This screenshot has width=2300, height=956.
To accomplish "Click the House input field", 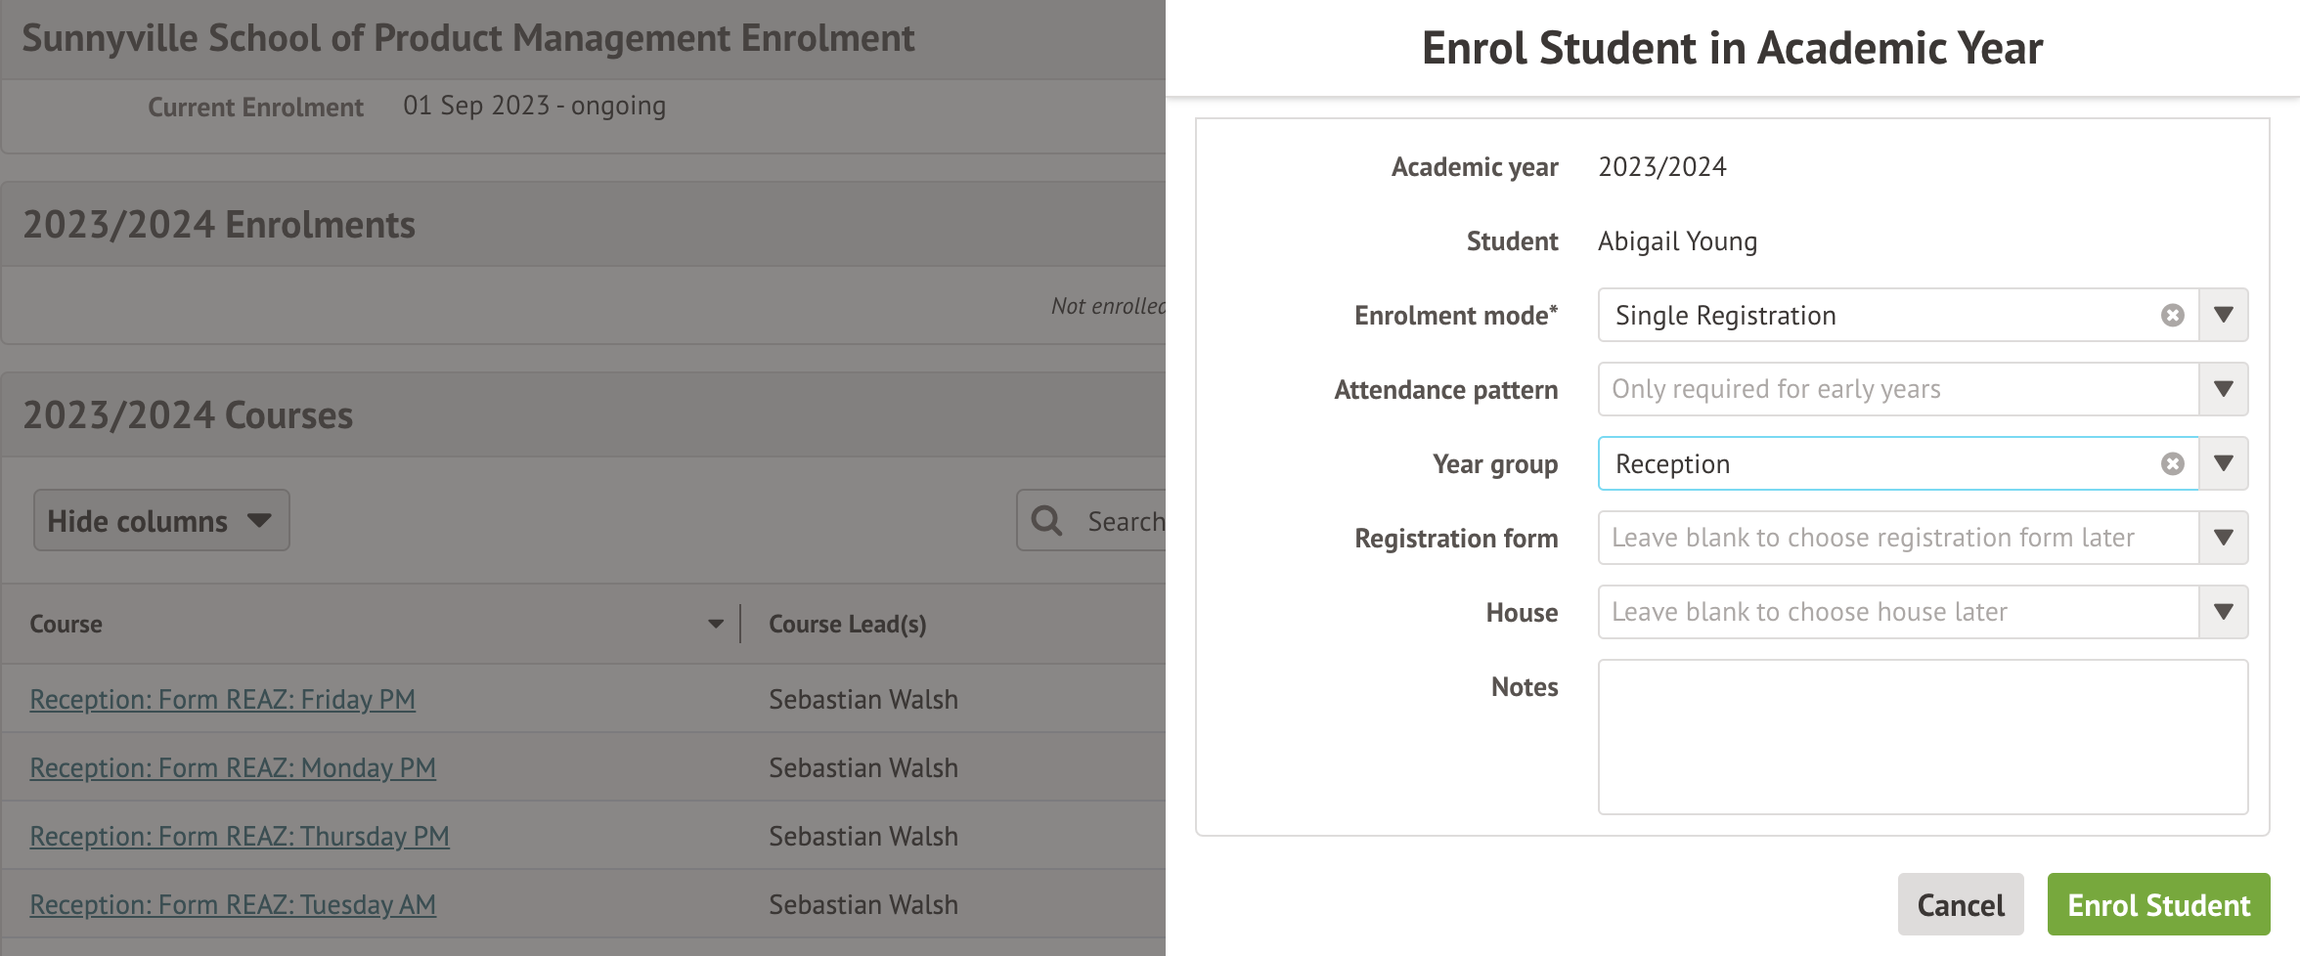I will (1897, 613).
